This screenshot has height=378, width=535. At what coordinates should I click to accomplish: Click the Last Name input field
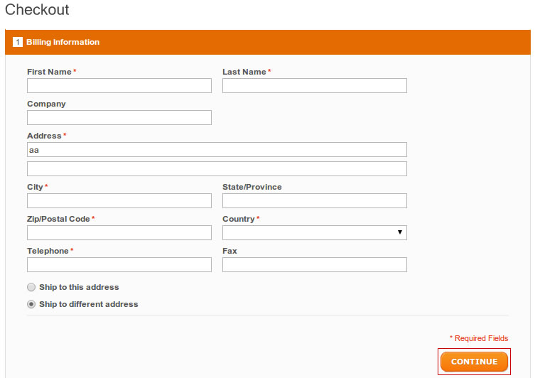(x=315, y=86)
